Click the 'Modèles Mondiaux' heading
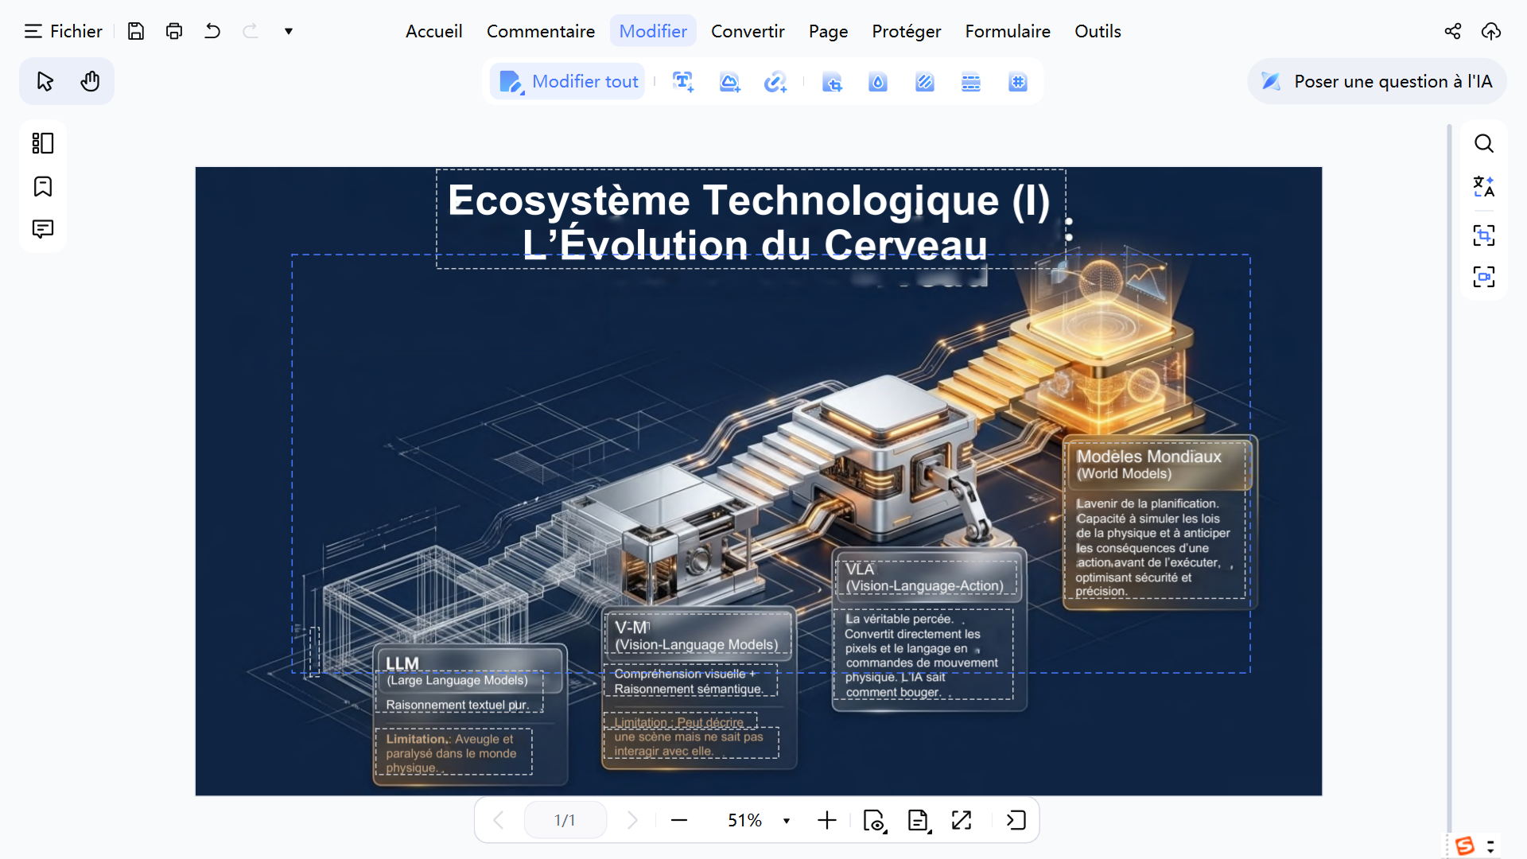Image resolution: width=1527 pixels, height=859 pixels. pos(1148,457)
